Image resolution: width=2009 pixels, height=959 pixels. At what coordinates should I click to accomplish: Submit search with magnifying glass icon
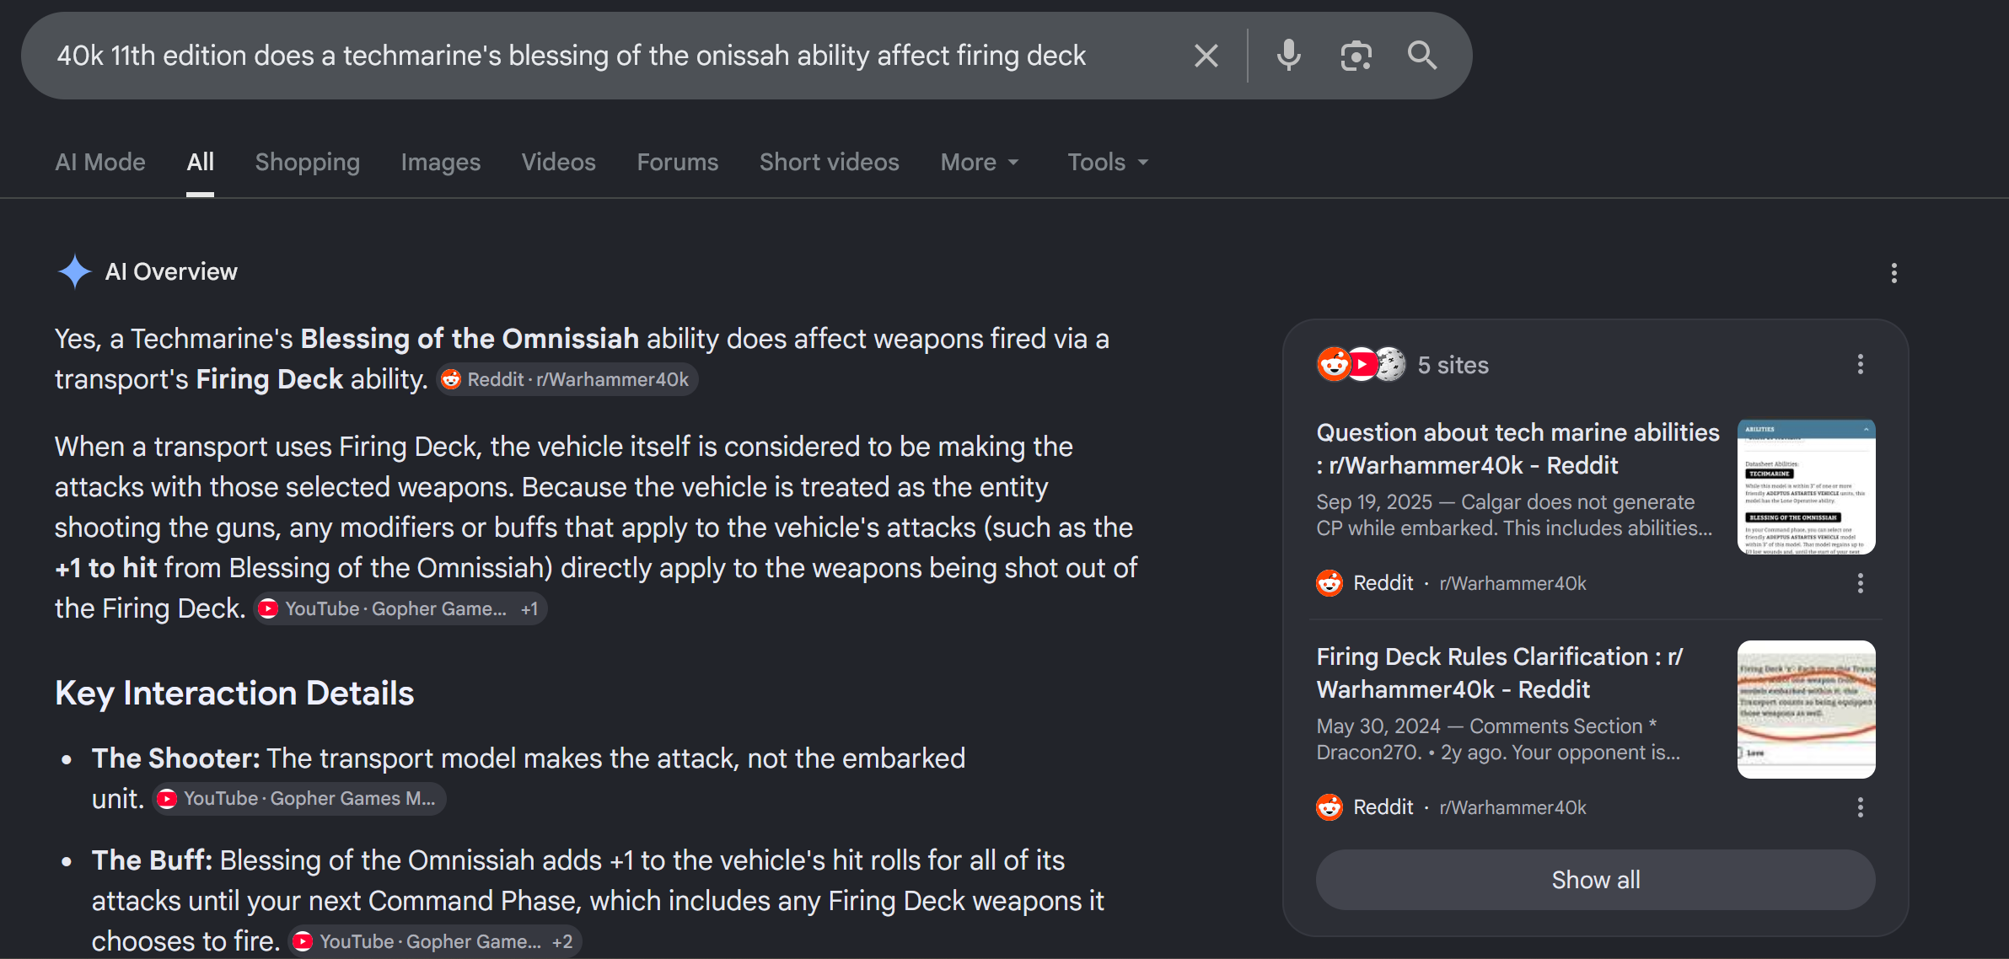1422,56
